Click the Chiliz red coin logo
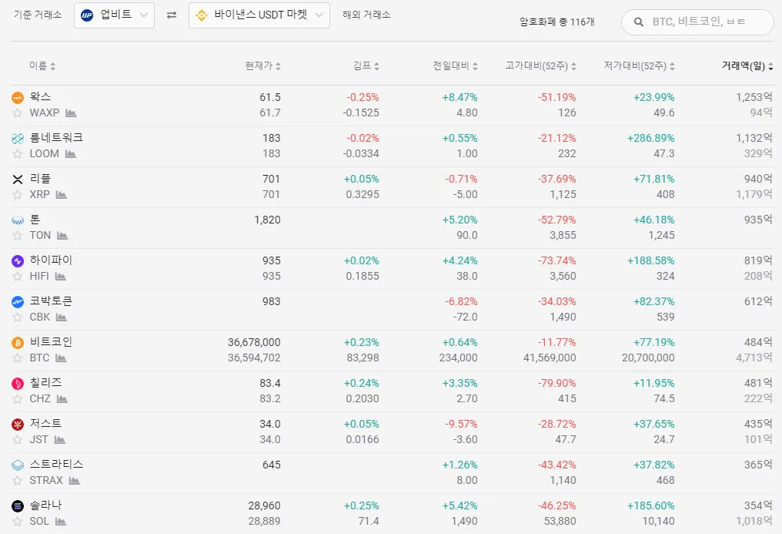Screen dimensions: 782x534 18,384
